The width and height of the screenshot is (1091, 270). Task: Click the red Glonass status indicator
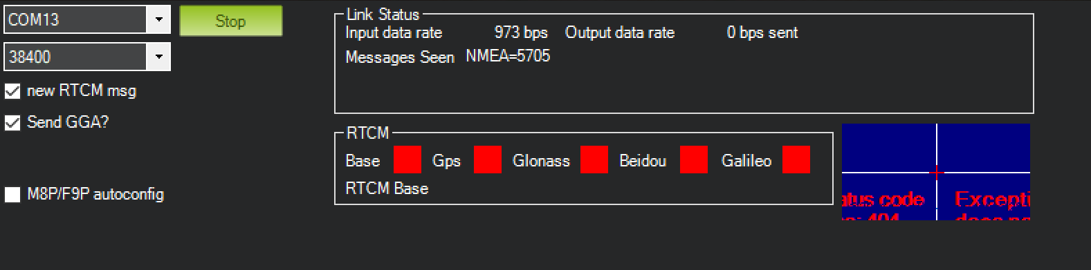coord(594,160)
